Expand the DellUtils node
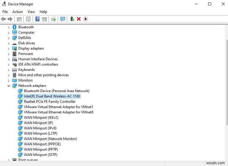This screenshot has height=166, width=228. point(9,38)
